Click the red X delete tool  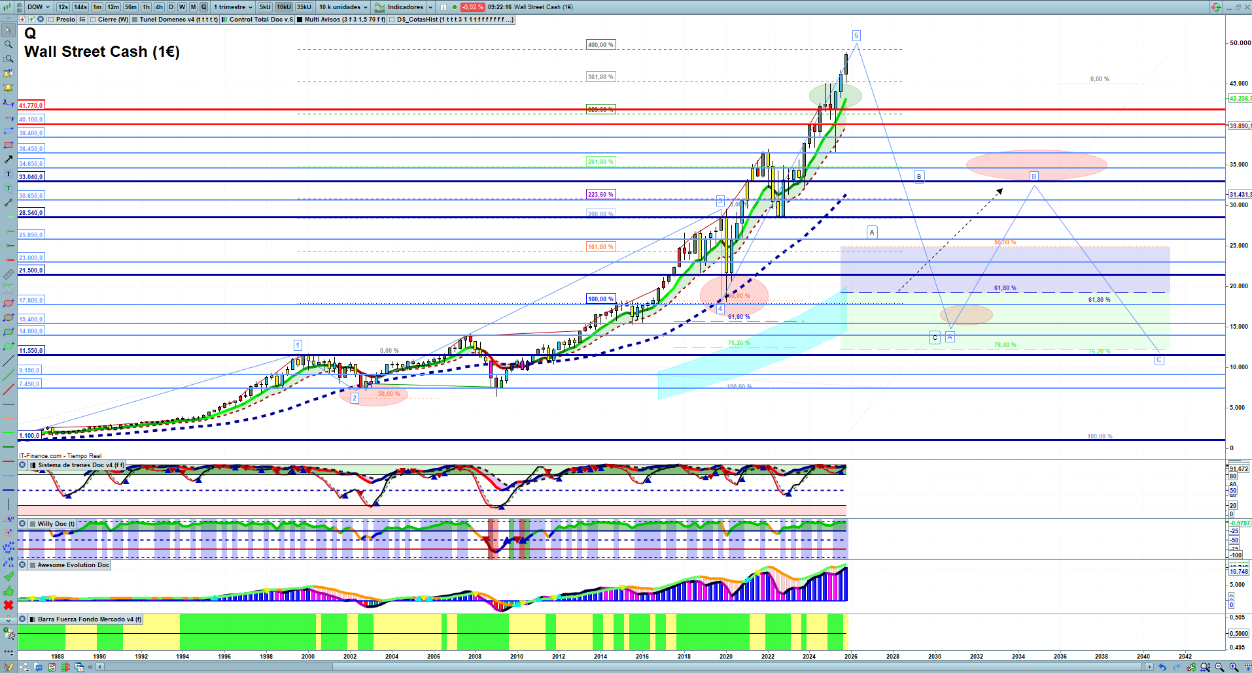(x=9, y=605)
